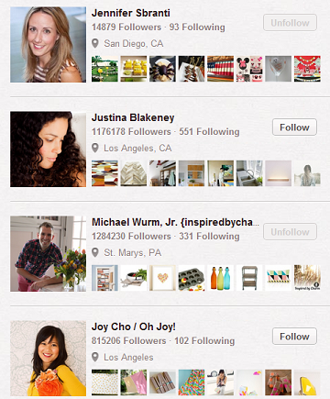
Task: Click Michael Wurm's profile photo with flowers
Action: click(48, 254)
